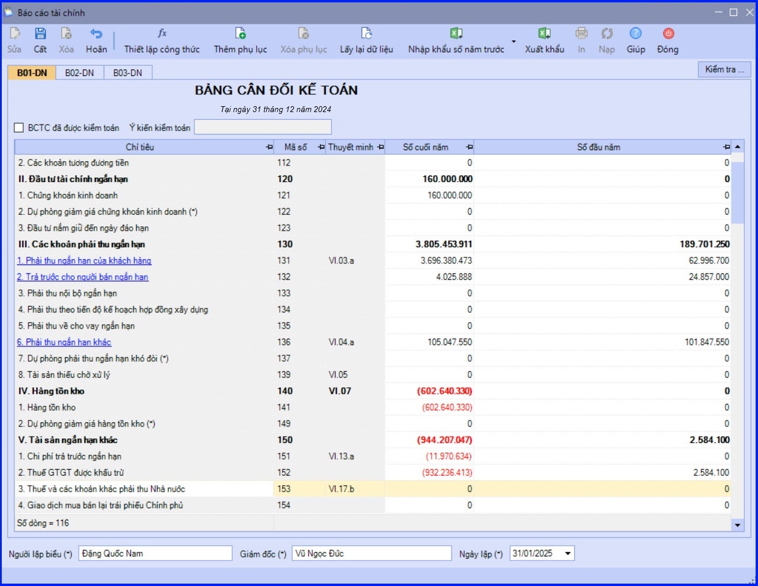Click the red Đóng icon
Screen dimensions: 758x586
[668, 33]
